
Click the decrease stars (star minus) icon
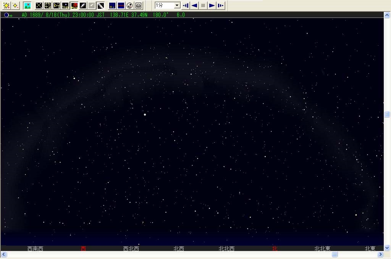pos(15,5)
